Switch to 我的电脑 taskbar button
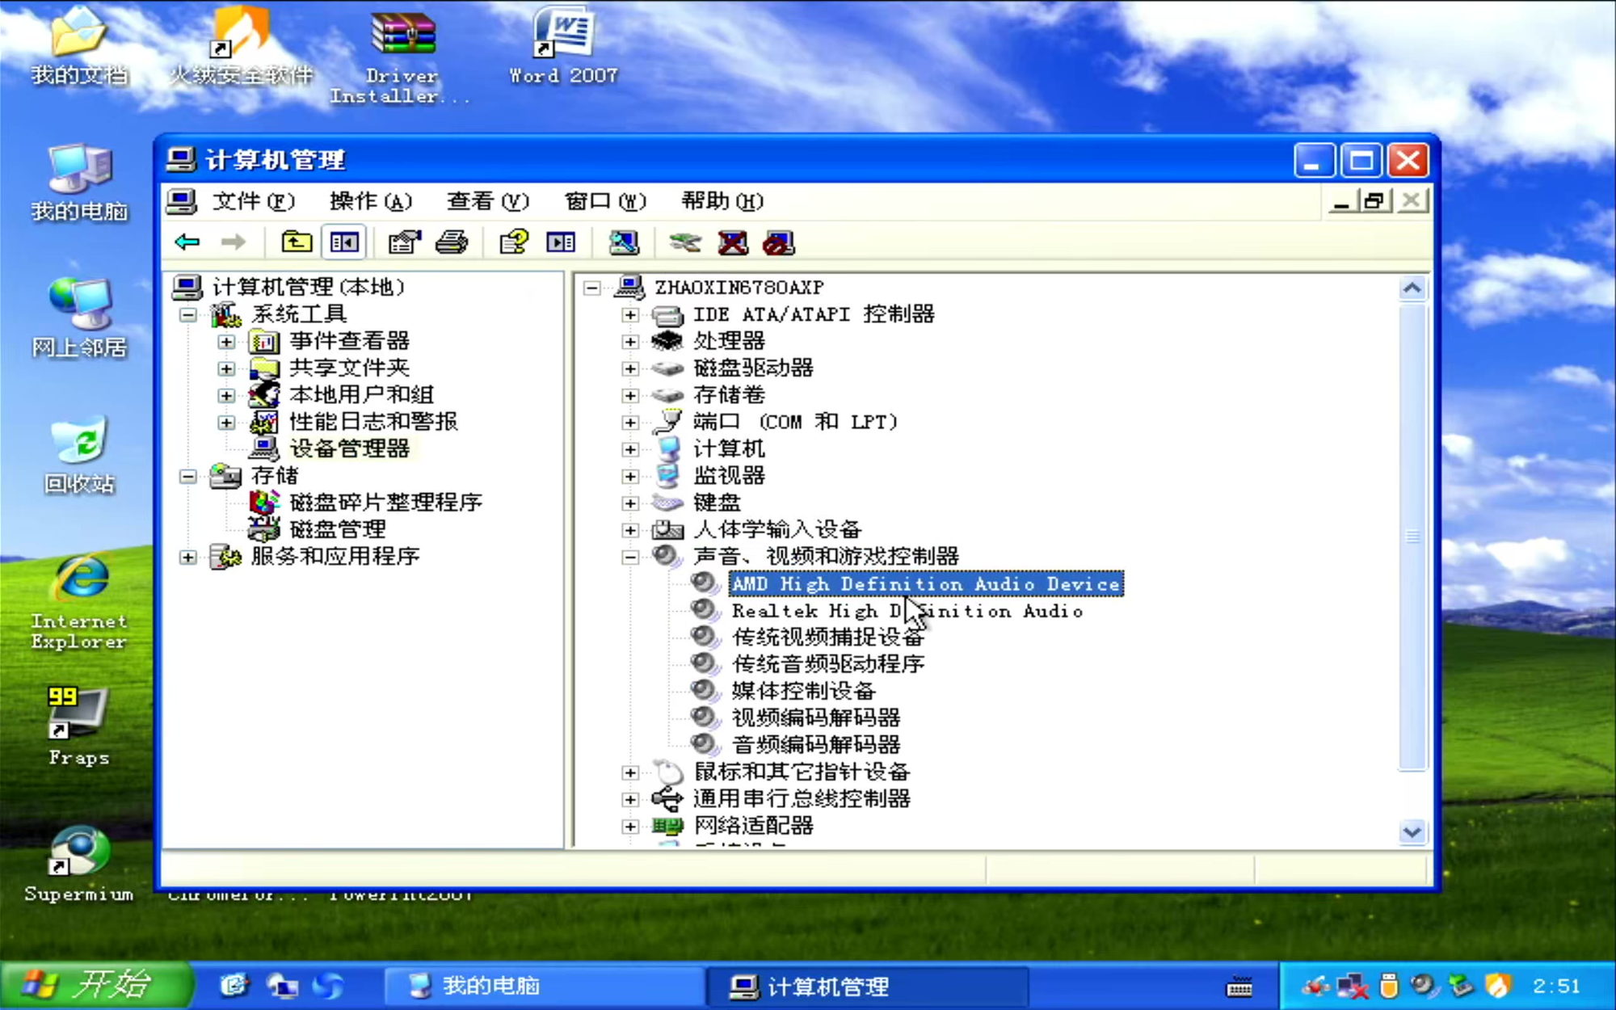The height and width of the screenshot is (1010, 1616). pos(545,986)
